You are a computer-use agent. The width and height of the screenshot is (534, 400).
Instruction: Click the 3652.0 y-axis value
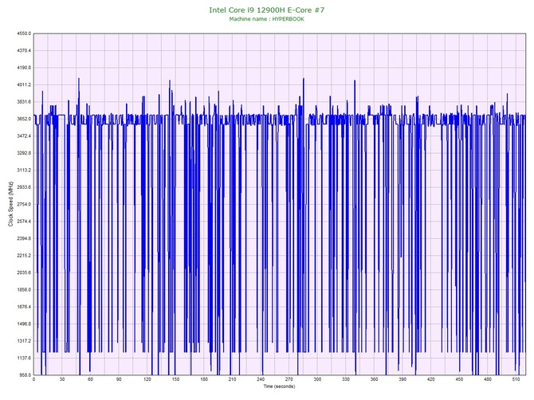pyautogui.click(x=24, y=119)
